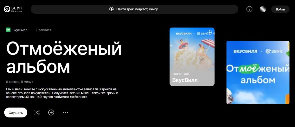This screenshot has height=127, width=295.
Task: Click the Плейлист label
Action: pyautogui.click(x=44, y=30)
